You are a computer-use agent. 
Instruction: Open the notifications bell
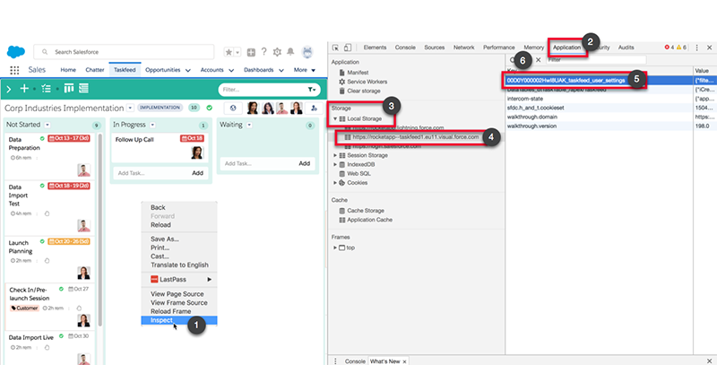coord(290,52)
